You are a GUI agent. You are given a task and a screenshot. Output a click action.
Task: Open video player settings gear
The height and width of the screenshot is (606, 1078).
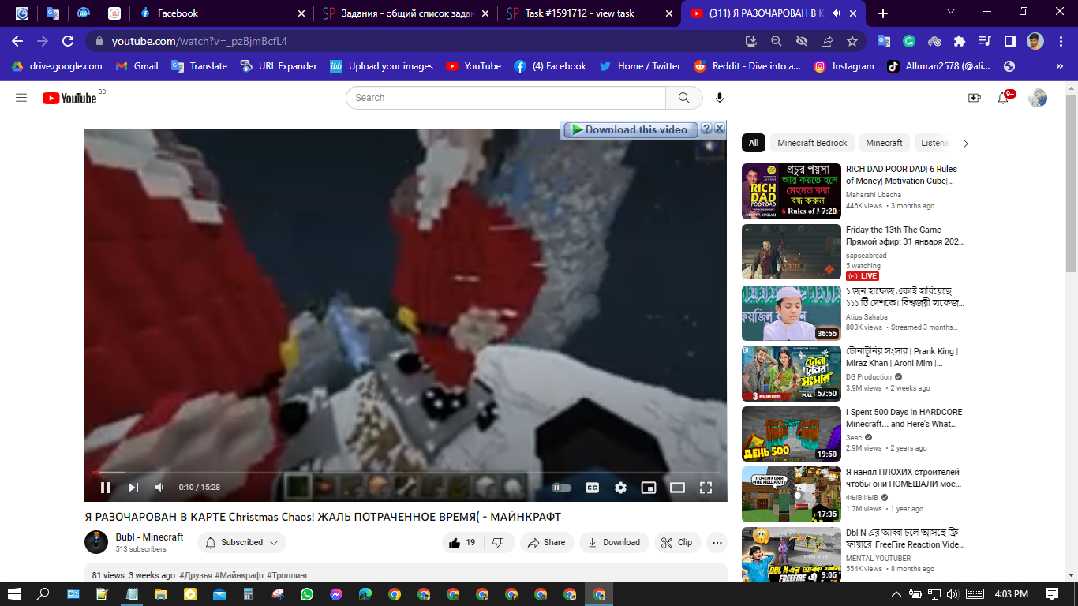(620, 488)
